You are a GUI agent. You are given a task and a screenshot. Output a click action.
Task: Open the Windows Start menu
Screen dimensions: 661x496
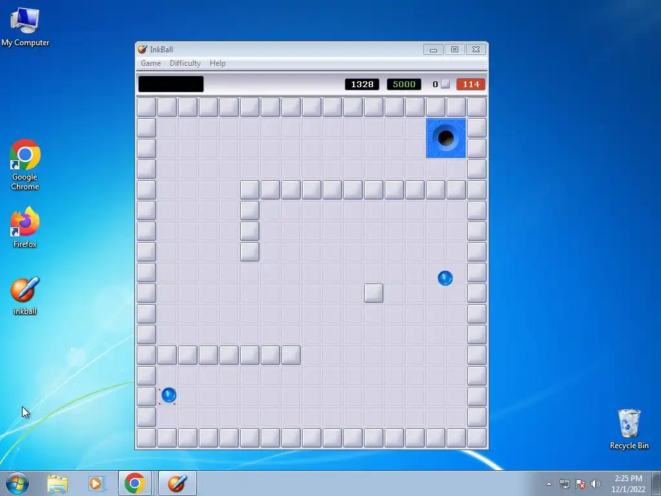click(17, 483)
